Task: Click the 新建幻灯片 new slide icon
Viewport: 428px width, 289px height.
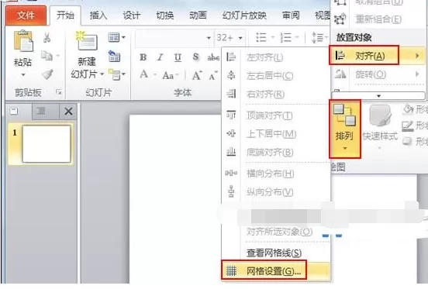Action: click(87, 41)
